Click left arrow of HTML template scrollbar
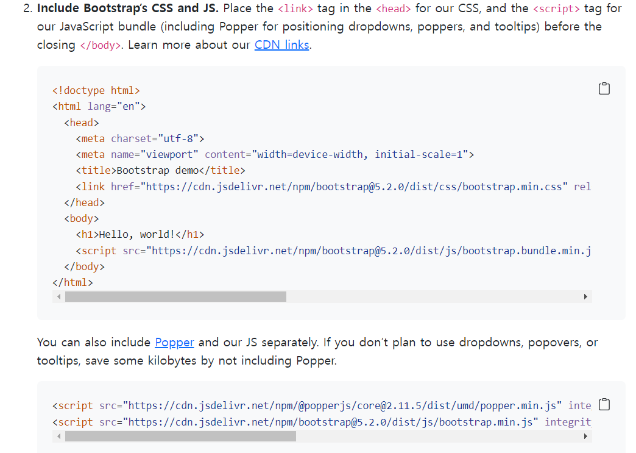Image resolution: width=636 pixels, height=453 pixels. (x=59, y=297)
